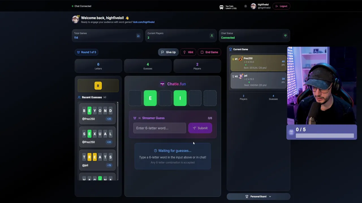Image resolution: width=362 pixels, height=203 pixels.
Task: Open the kick.com/highfivelol link
Action: (144, 22)
